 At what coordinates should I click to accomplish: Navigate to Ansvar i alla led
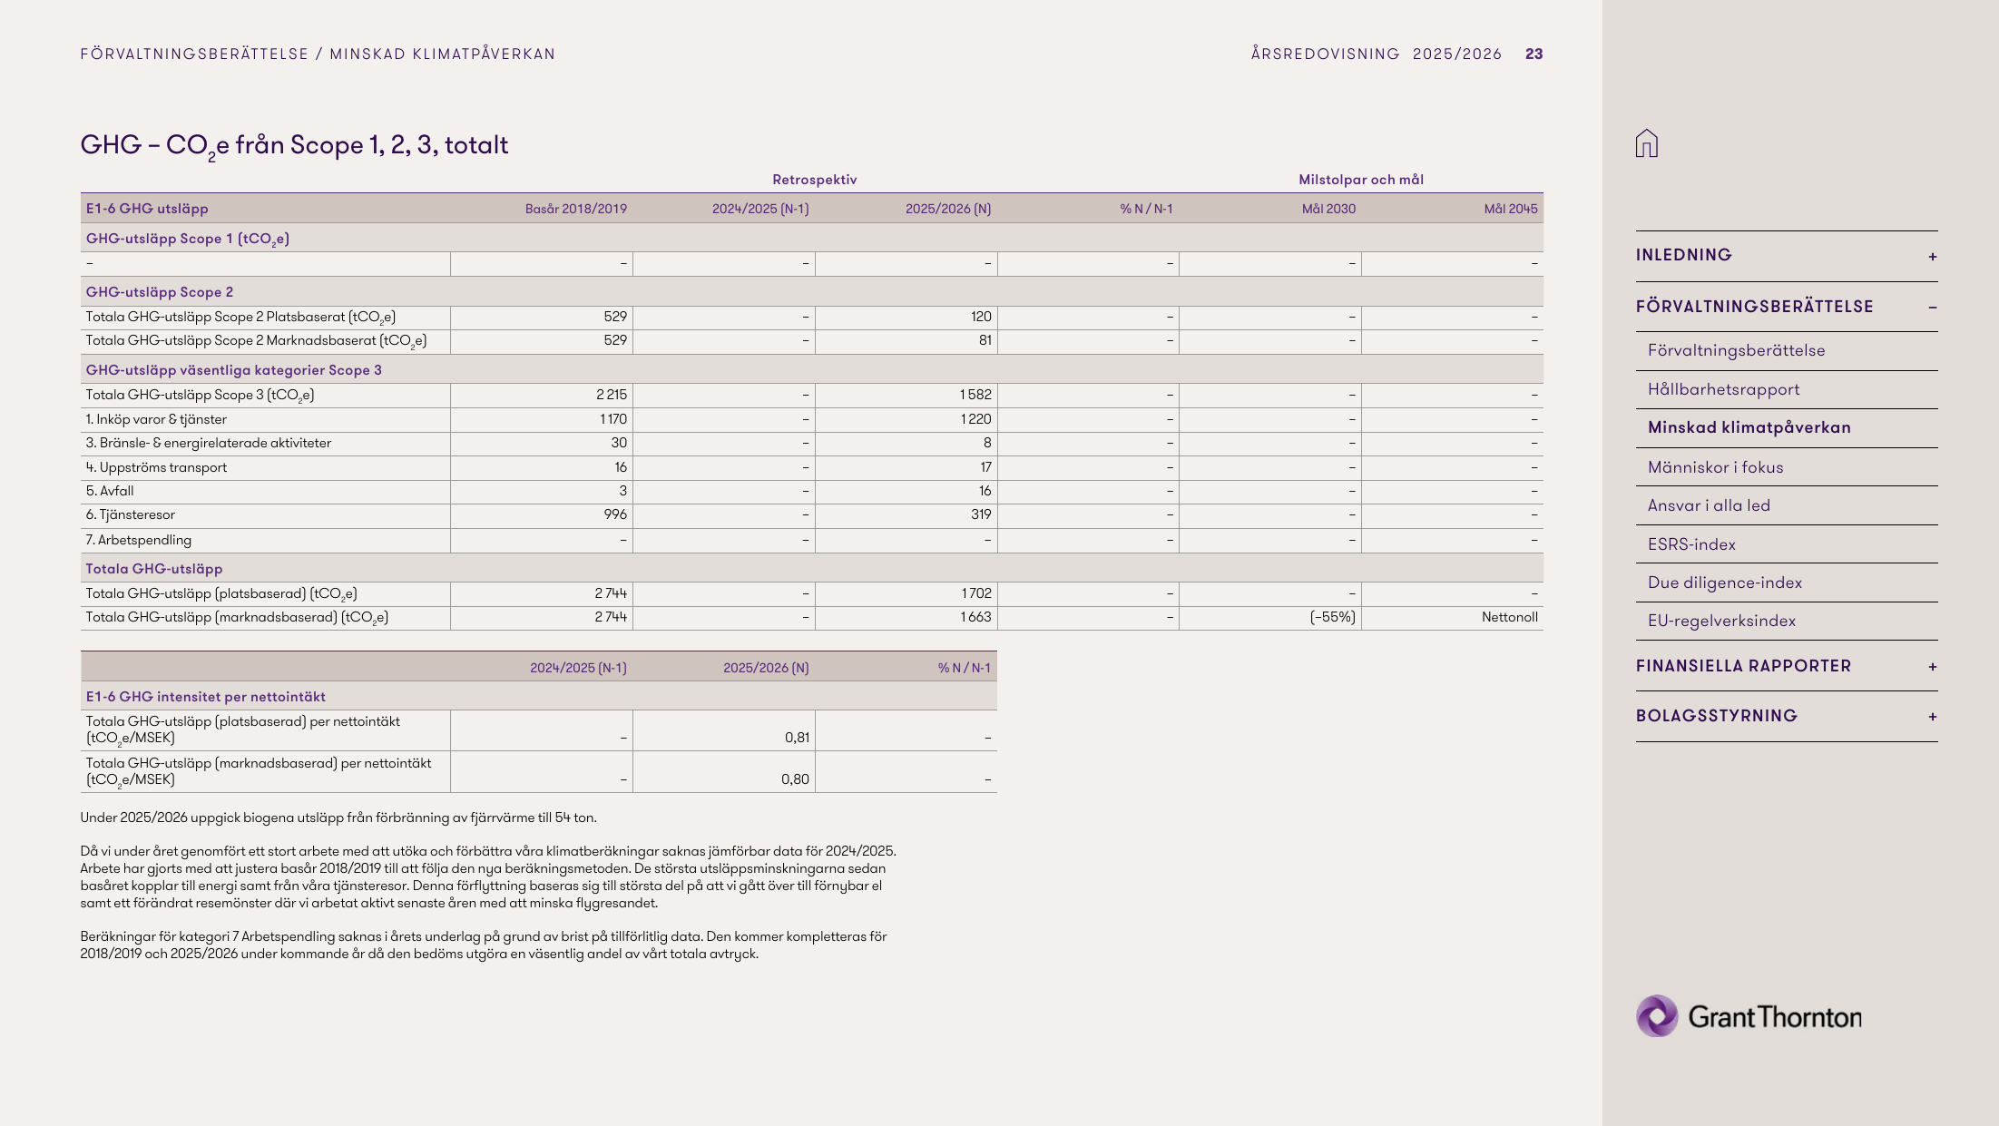(x=1709, y=505)
